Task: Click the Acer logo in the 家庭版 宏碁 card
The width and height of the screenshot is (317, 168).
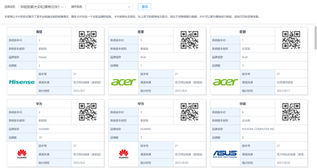Action: [124, 82]
